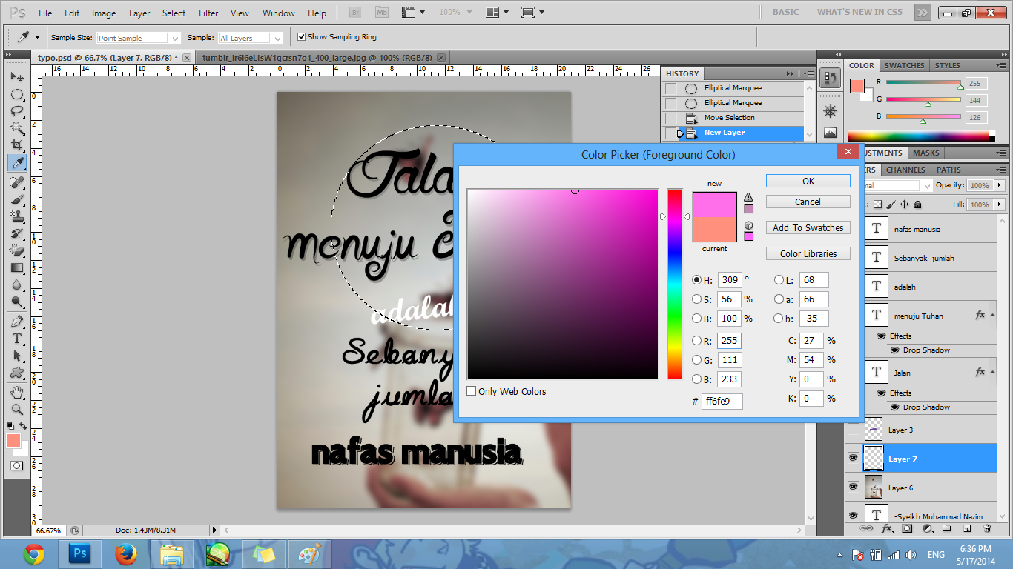The image size is (1013, 569).
Task: Select the Pen tool
Action: click(16, 322)
